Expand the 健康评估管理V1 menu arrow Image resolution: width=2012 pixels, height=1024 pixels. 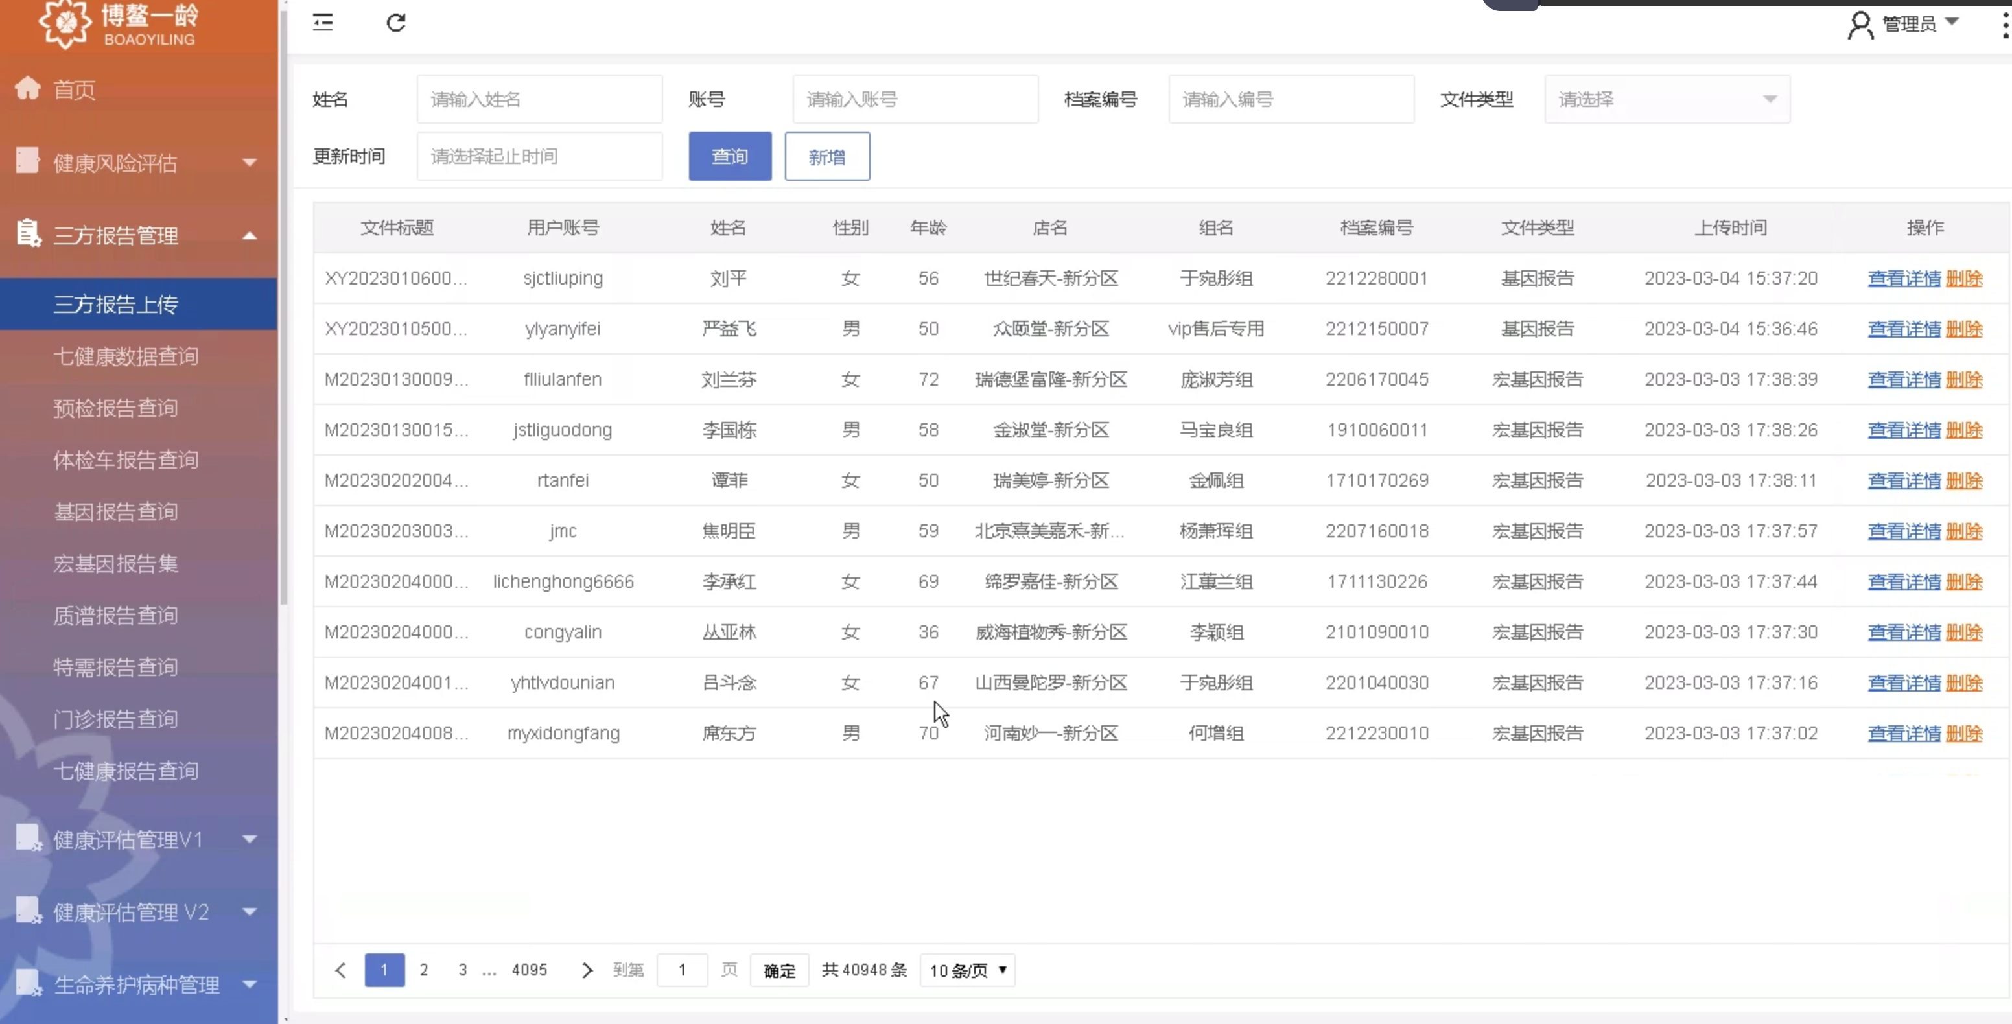coord(250,840)
